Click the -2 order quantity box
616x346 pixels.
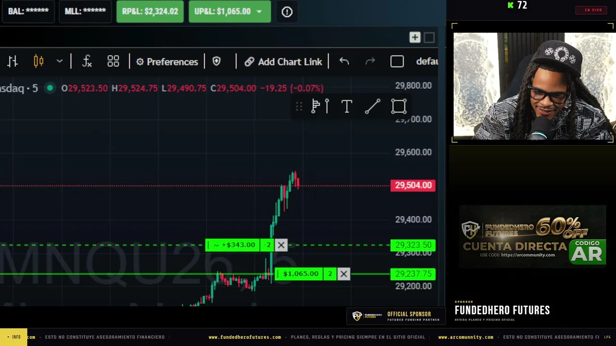tap(268, 245)
